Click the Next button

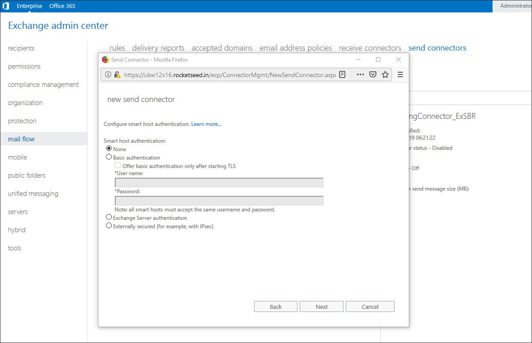point(321,307)
